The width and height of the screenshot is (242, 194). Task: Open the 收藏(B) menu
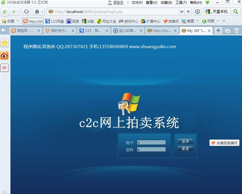167,3
